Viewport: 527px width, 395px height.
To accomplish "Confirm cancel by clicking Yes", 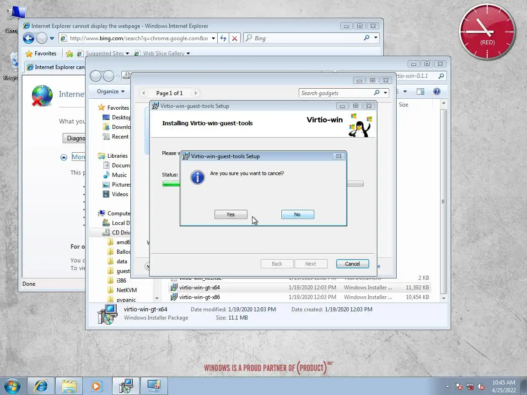I will click(231, 214).
